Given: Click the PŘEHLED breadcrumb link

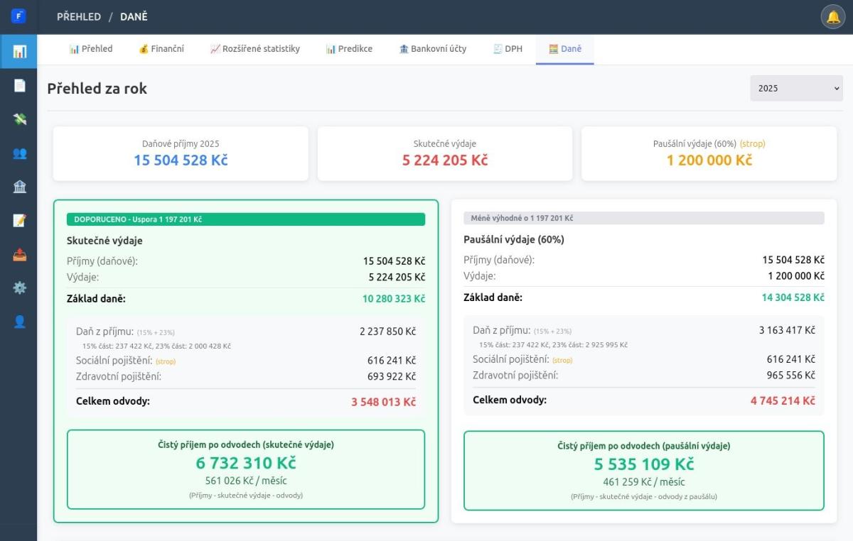Looking at the screenshot, I should point(79,16).
